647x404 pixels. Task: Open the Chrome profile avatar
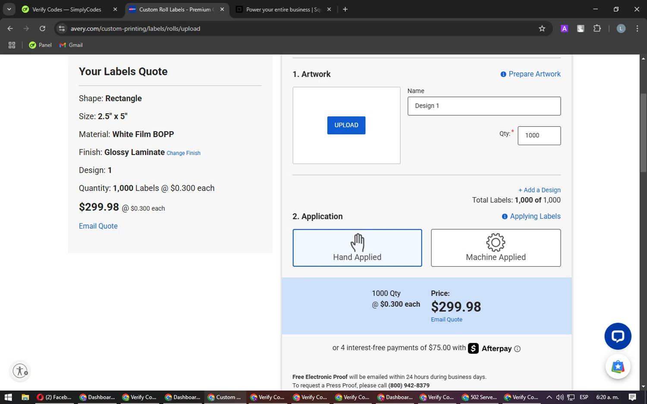tap(621, 28)
